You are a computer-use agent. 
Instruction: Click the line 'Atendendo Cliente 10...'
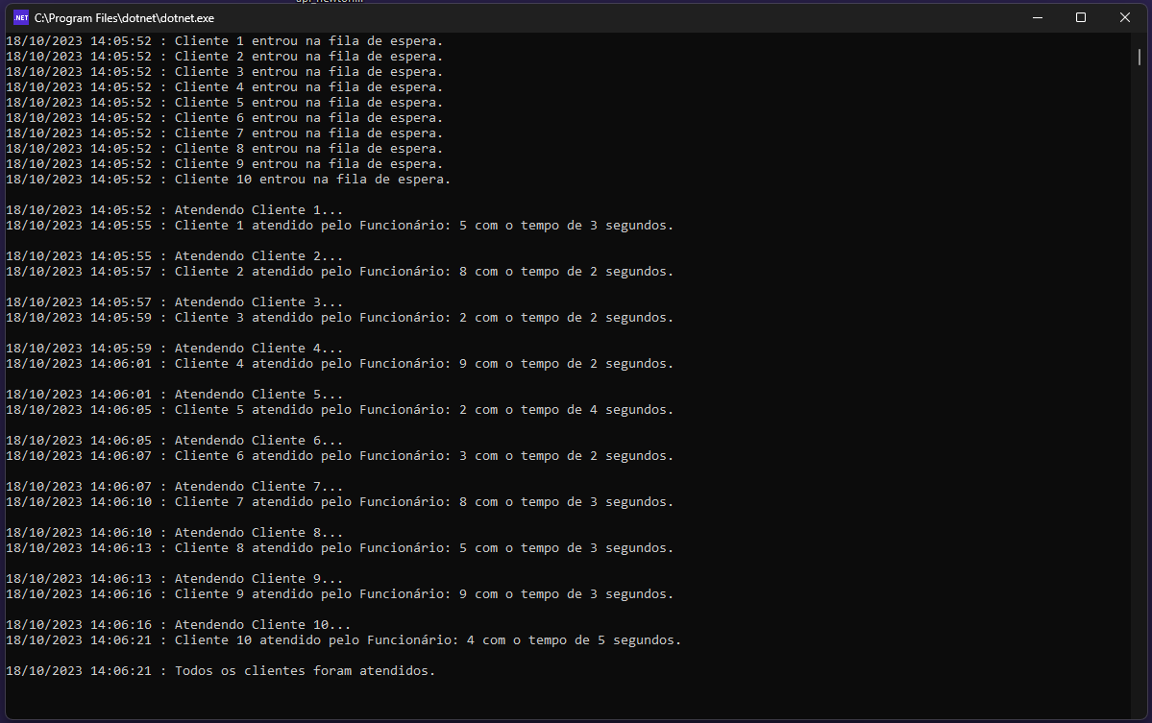click(179, 626)
